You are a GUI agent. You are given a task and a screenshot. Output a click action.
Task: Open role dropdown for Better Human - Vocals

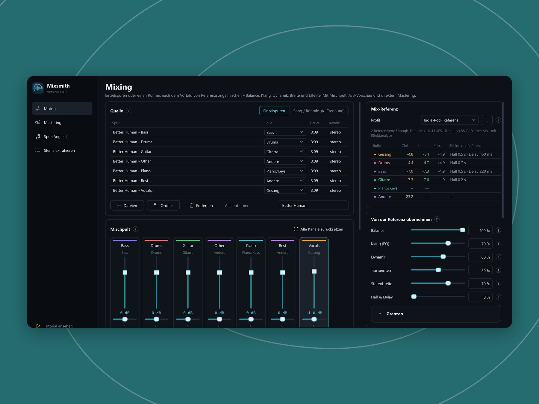click(285, 190)
